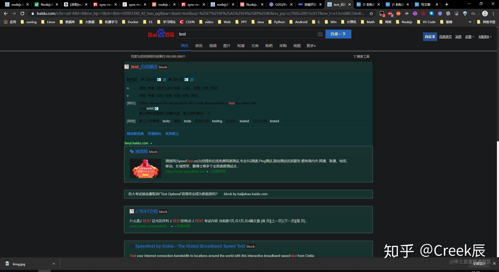Viewport: 499px width, 272px height.
Task: Bookmark page with the star icon
Action: pos(371,13)
